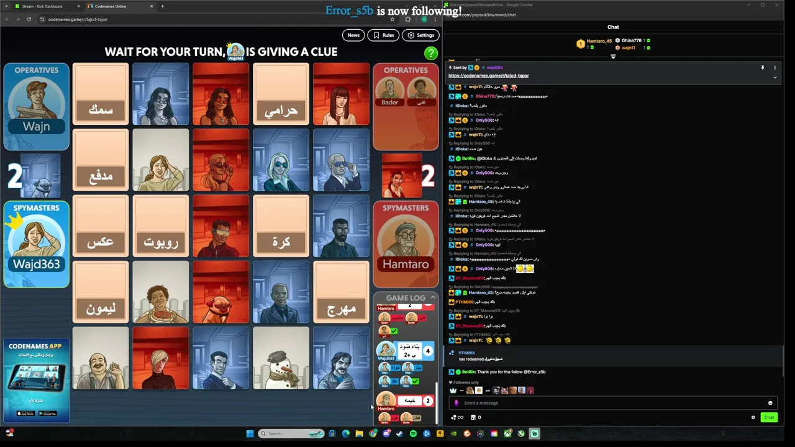
Task: Click the purple microphone icon in chat input
Action: (x=457, y=403)
